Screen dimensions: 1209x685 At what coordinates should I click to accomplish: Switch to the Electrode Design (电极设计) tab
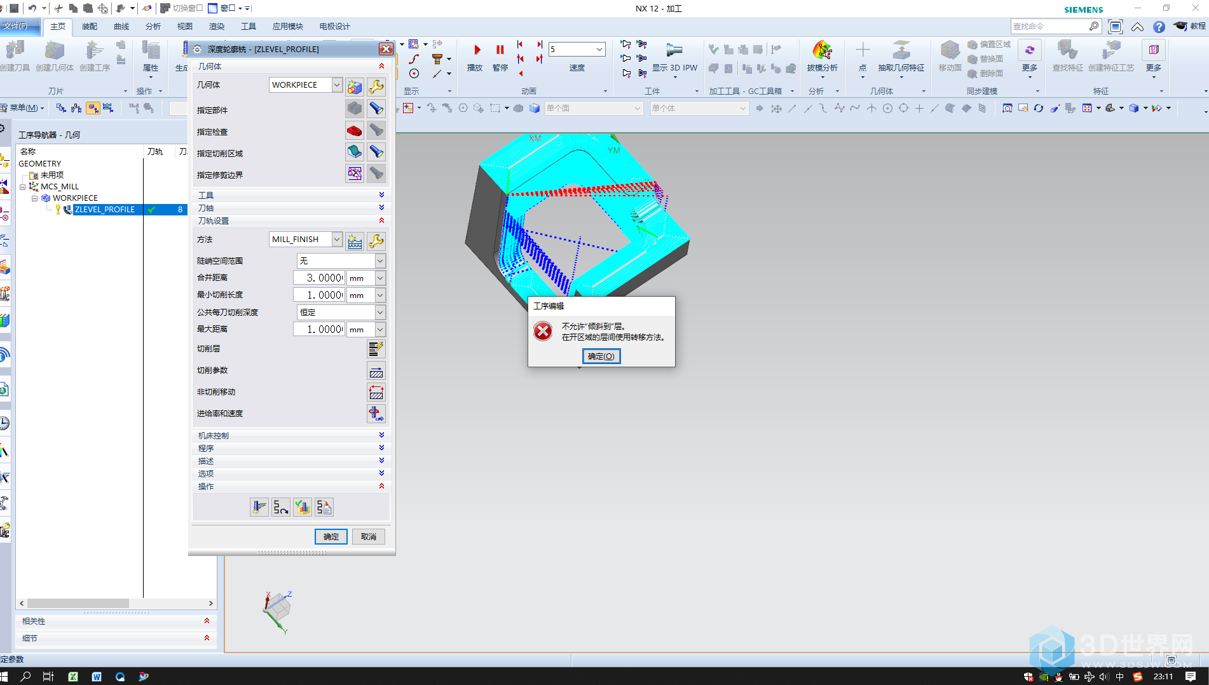(x=335, y=26)
